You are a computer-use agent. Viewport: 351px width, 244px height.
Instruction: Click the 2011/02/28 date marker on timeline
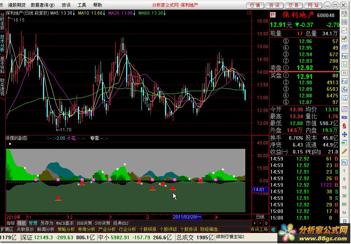(187, 217)
